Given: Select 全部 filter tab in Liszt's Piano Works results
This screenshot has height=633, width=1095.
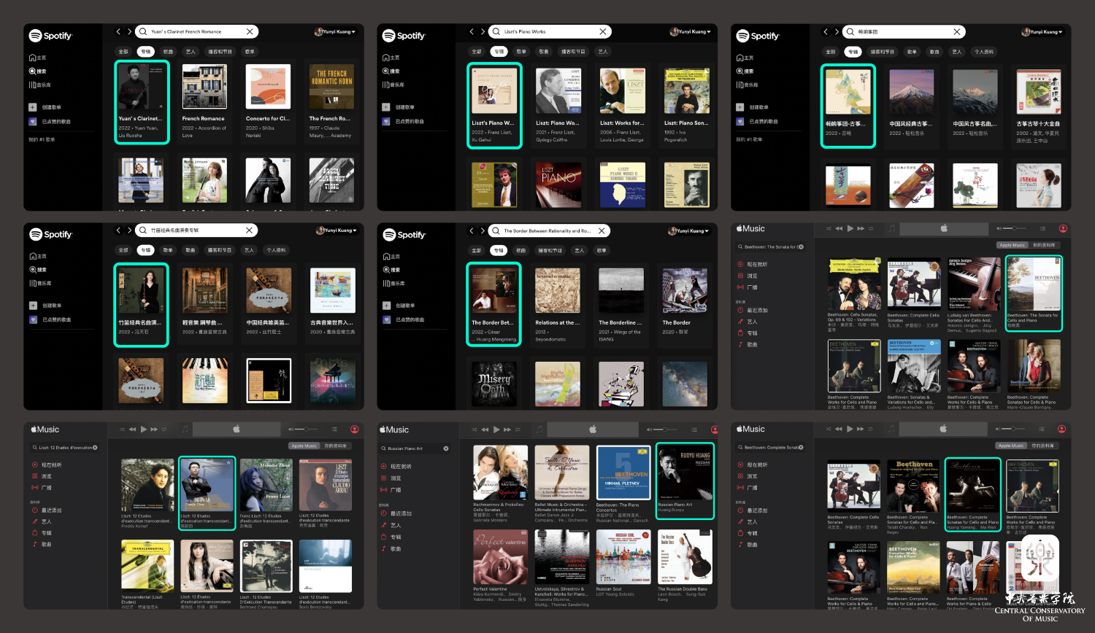Looking at the screenshot, I should pos(477,52).
